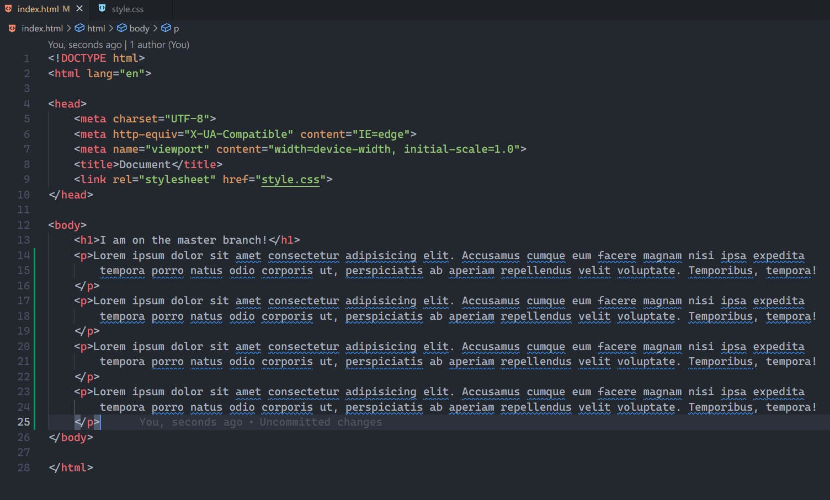Open the style.css link in href
This screenshot has width=830, height=500.
point(290,180)
